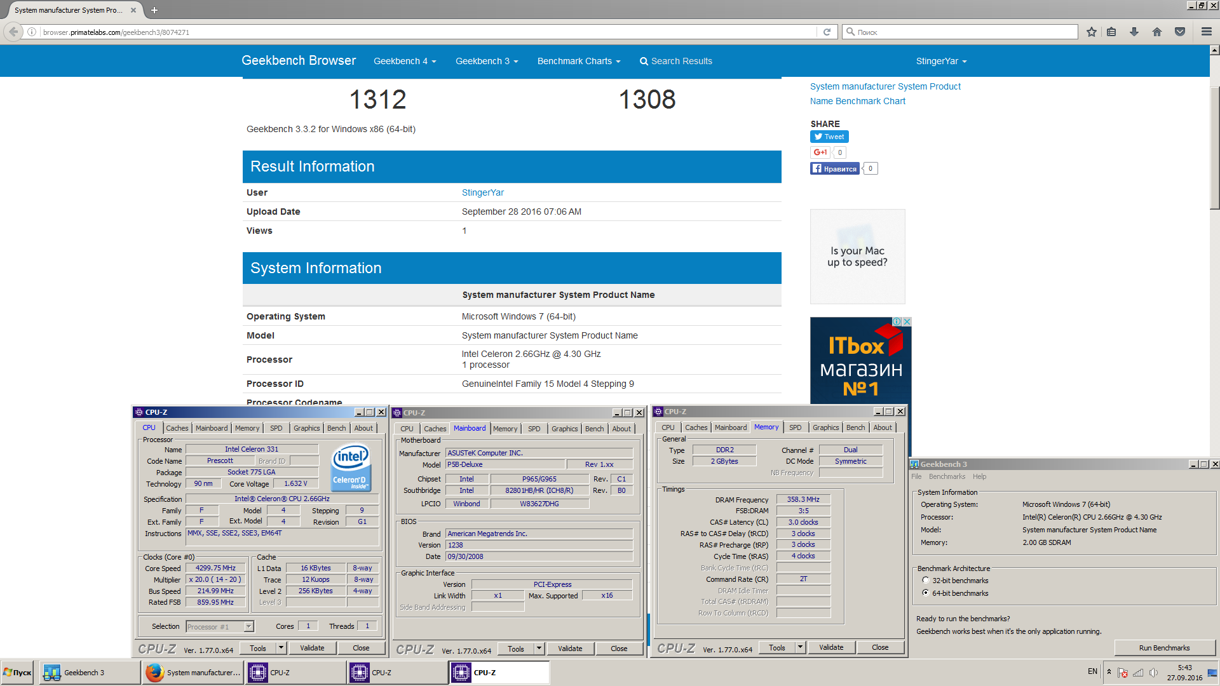Click the Run Benchmarks button
Screen dimensions: 1220x686
[x=1164, y=648]
